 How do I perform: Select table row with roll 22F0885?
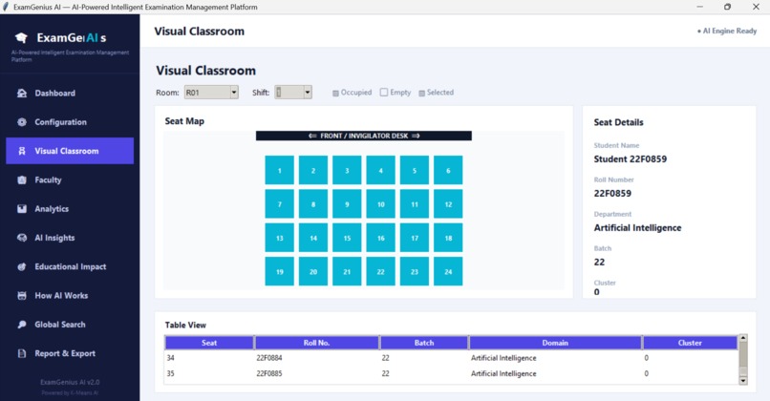pos(451,373)
